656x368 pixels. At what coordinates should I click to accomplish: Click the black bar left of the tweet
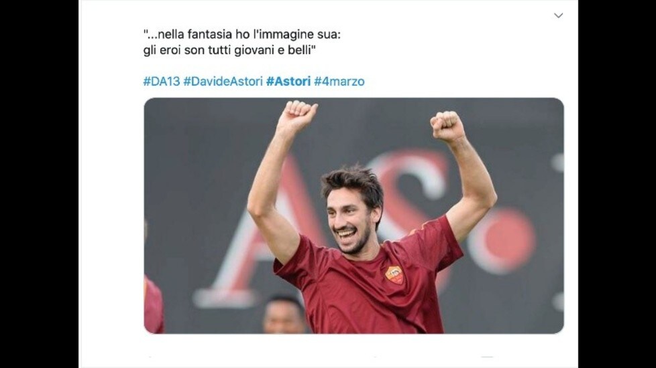(40, 184)
